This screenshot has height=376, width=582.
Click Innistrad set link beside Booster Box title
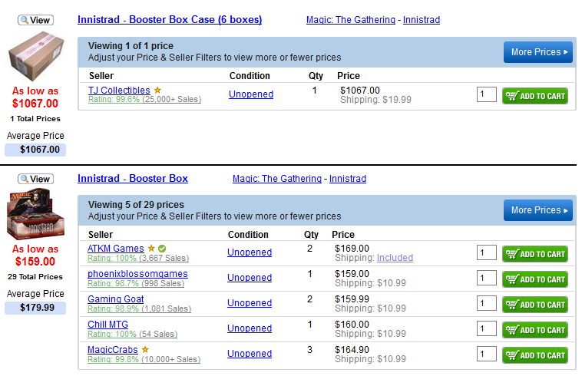coord(348,179)
